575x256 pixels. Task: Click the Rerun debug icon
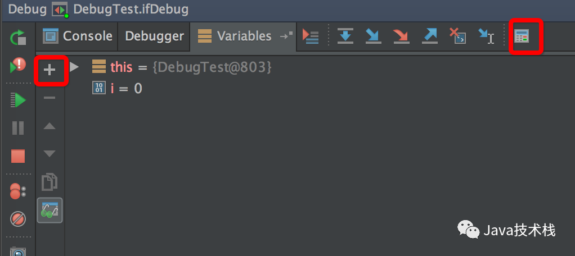(17, 37)
